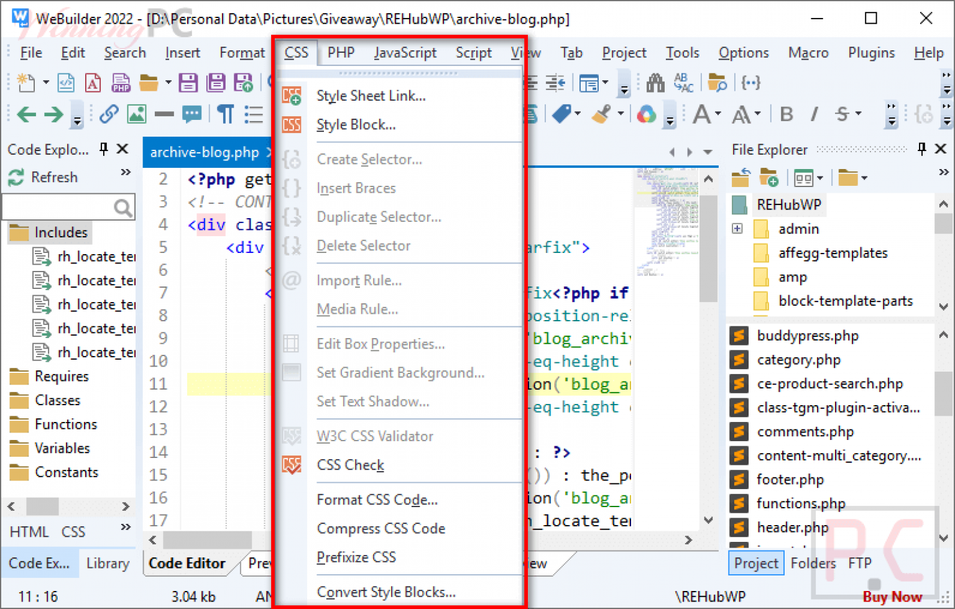Switch to the Folders tab
The width and height of the screenshot is (955, 609).
[x=813, y=563]
